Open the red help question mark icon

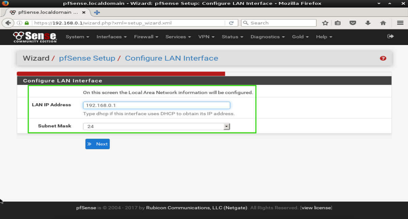[383, 58]
